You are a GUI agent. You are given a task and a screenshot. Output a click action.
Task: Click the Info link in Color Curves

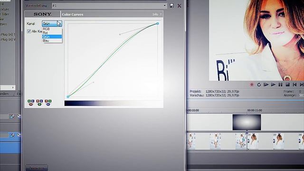155,14
